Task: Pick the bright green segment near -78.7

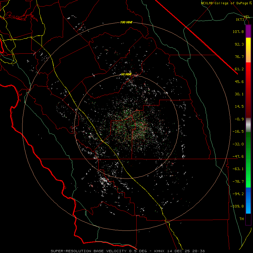Action: point(248,182)
